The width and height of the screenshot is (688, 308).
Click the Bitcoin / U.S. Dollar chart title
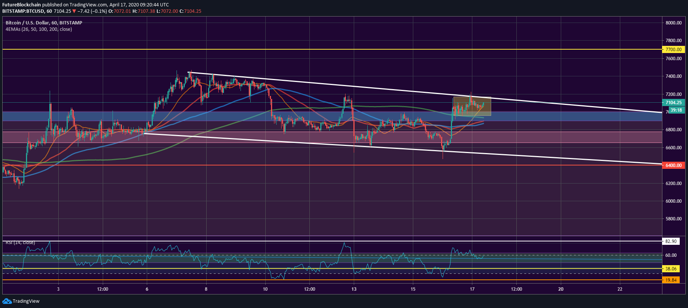pos(44,23)
